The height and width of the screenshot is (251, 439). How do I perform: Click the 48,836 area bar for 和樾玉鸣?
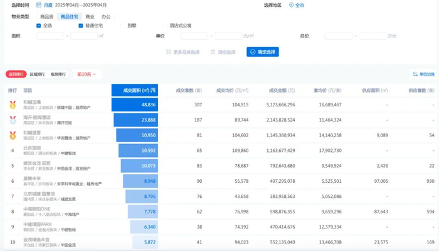point(135,105)
